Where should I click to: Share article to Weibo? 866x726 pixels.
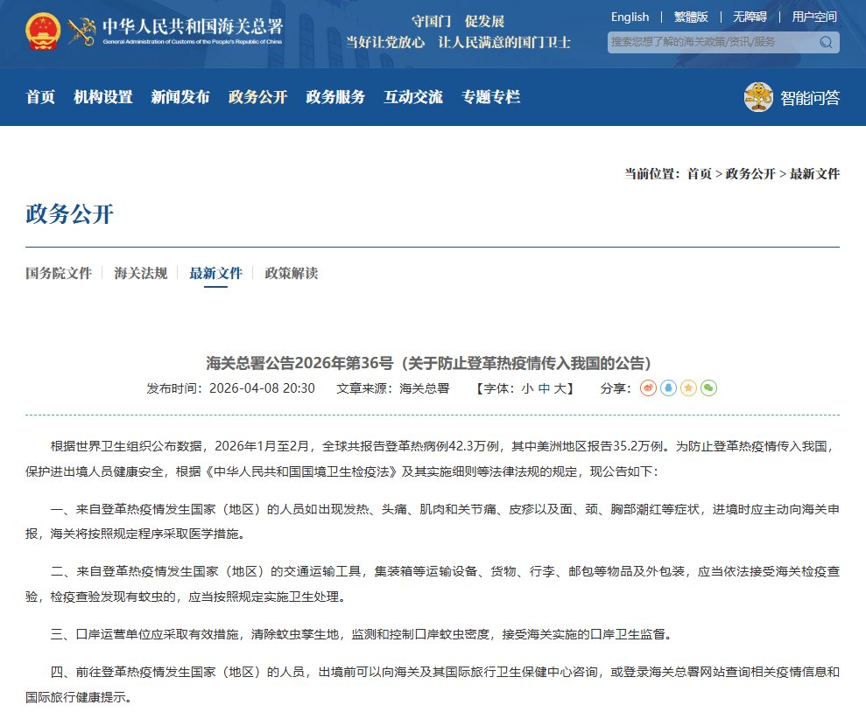click(x=648, y=387)
